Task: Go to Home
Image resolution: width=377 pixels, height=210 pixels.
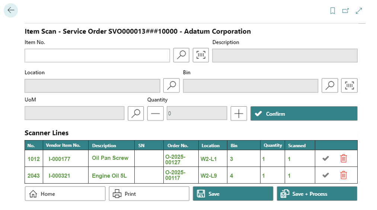Action: pos(65,194)
